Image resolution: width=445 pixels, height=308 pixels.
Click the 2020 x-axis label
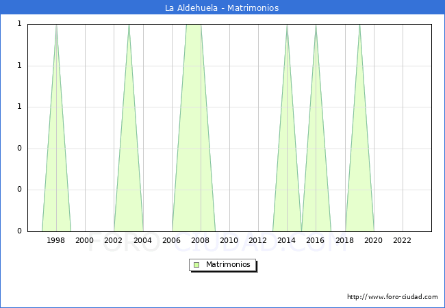(x=374, y=240)
